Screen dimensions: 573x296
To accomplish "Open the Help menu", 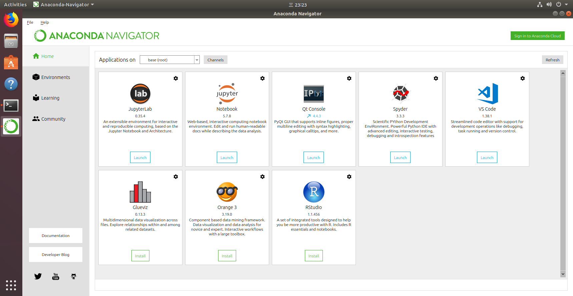I will point(45,22).
